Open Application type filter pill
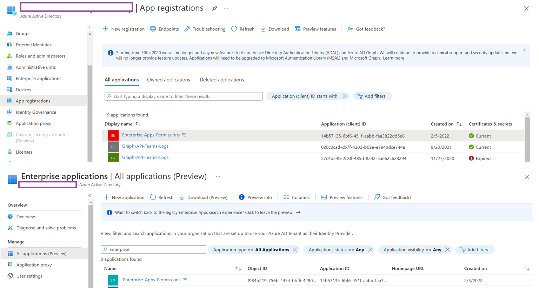Screen dimensions: 539x288 (x=251, y=249)
